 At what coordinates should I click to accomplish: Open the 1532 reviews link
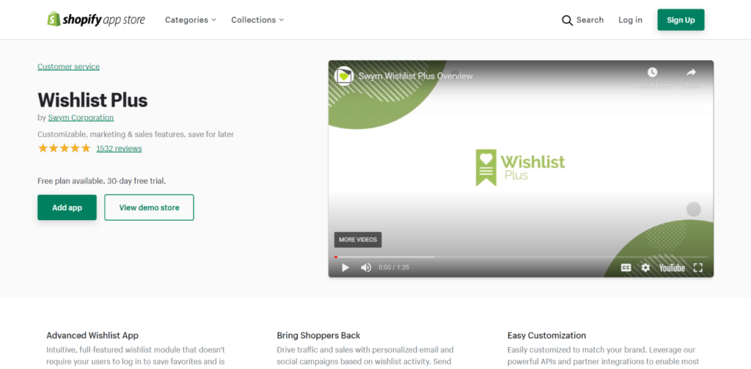pos(119,149)
